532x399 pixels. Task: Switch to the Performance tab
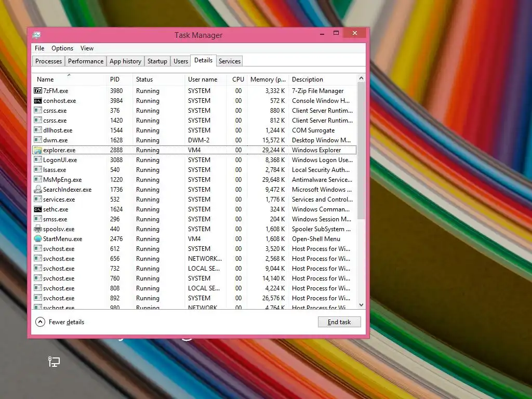pos(86,61)
